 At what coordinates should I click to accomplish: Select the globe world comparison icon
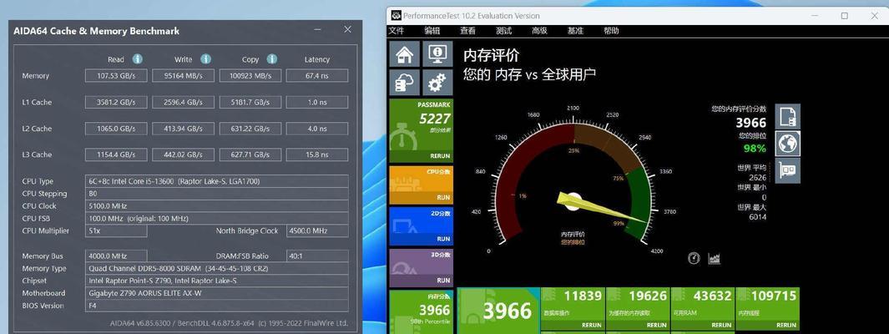(x=788, y=144)
